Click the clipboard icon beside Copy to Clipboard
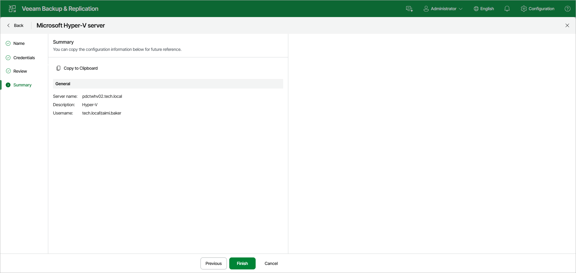The height and width of the screenshot is (273, 576). [58, 68]
